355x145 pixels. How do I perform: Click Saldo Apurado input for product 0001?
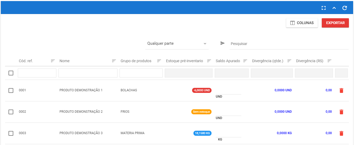tap(229, 90)
